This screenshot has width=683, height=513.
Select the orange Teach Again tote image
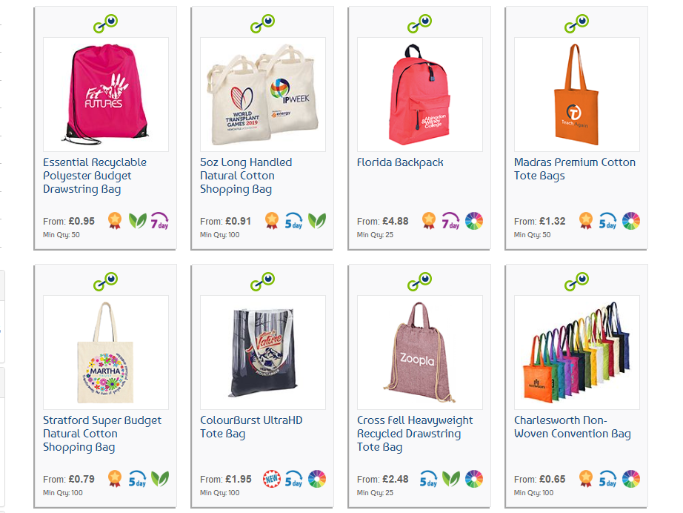(577, 94)
